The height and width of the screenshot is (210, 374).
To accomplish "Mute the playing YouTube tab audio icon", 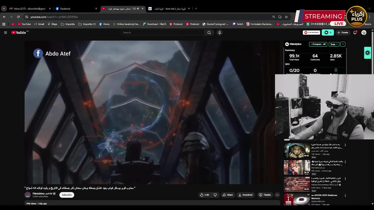I will tap(138, 9).
